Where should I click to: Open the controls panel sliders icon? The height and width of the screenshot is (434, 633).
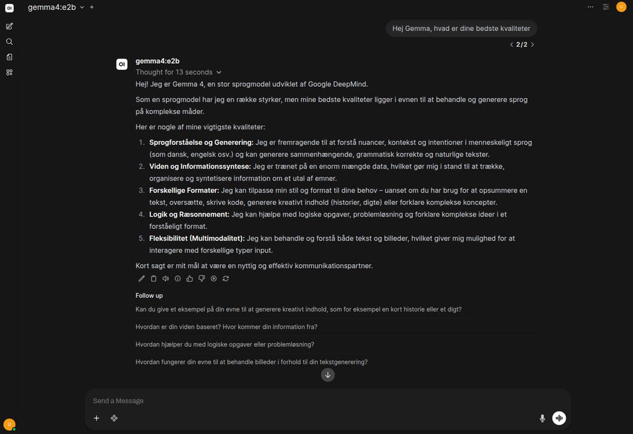point(605,7)
